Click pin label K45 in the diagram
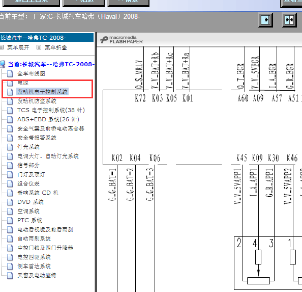The width and height of the screenshot is (302, 292). tap(241, 158)
